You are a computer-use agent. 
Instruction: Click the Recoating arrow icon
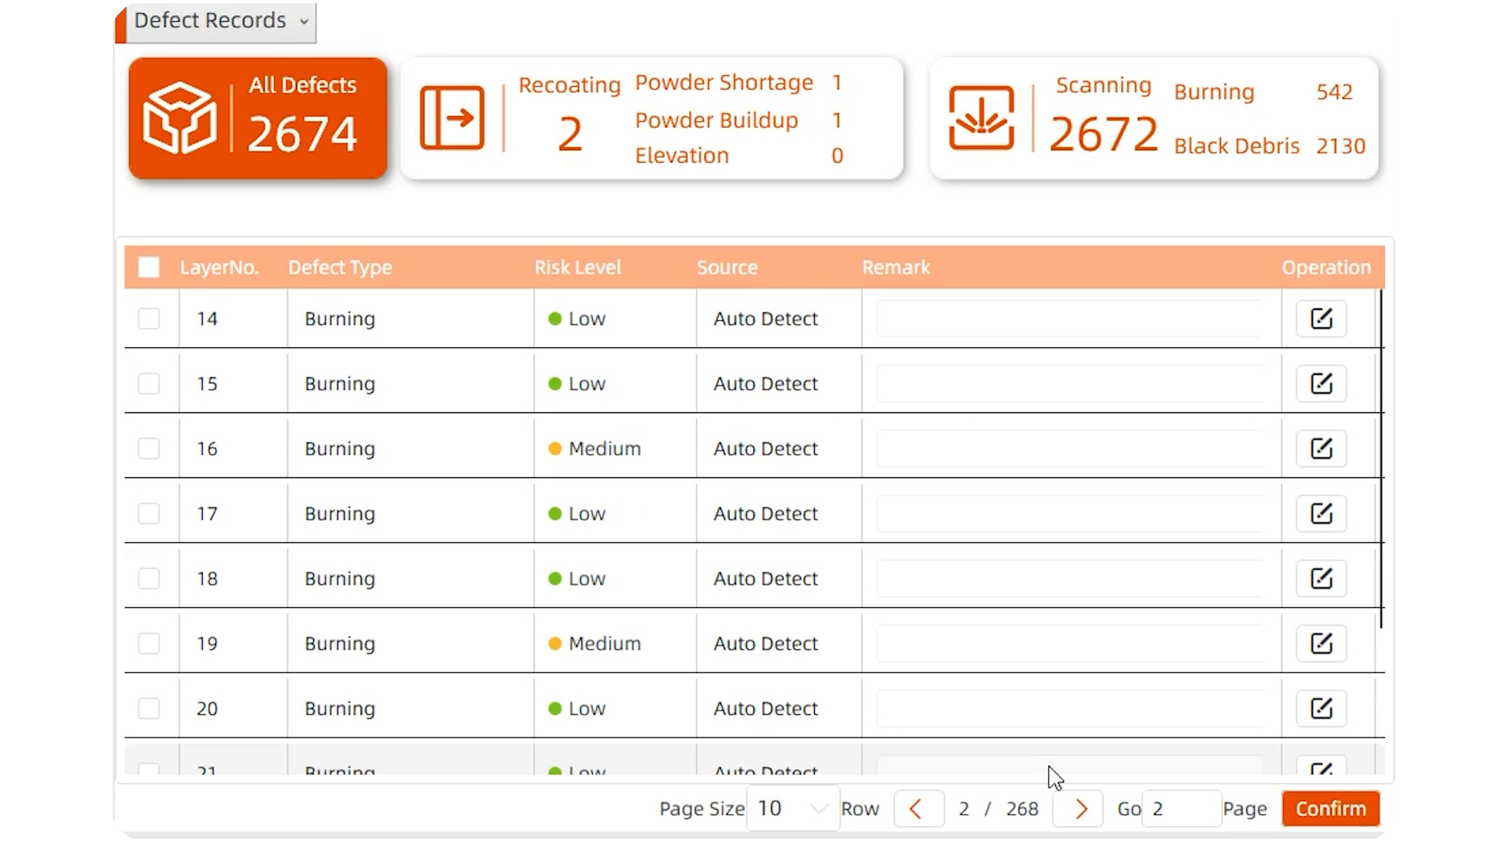click(452, 118)
